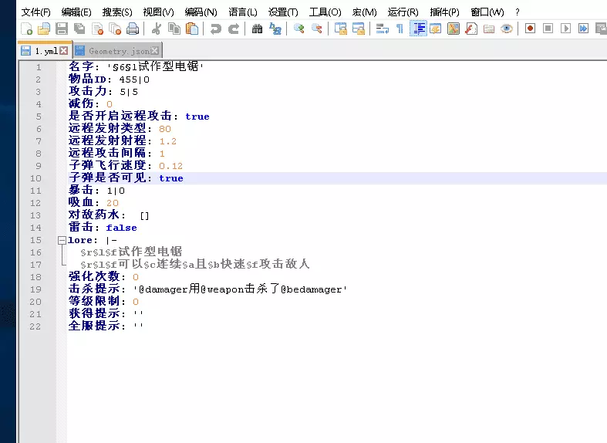Close the 1.yml tab with its X
This screenshot has width=607, height=443.
pos(64,51)
